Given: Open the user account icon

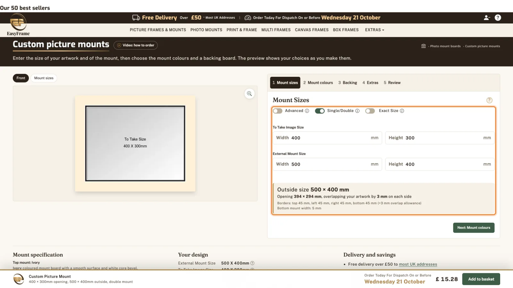Looking at the screenshot, I should point(487,18).
